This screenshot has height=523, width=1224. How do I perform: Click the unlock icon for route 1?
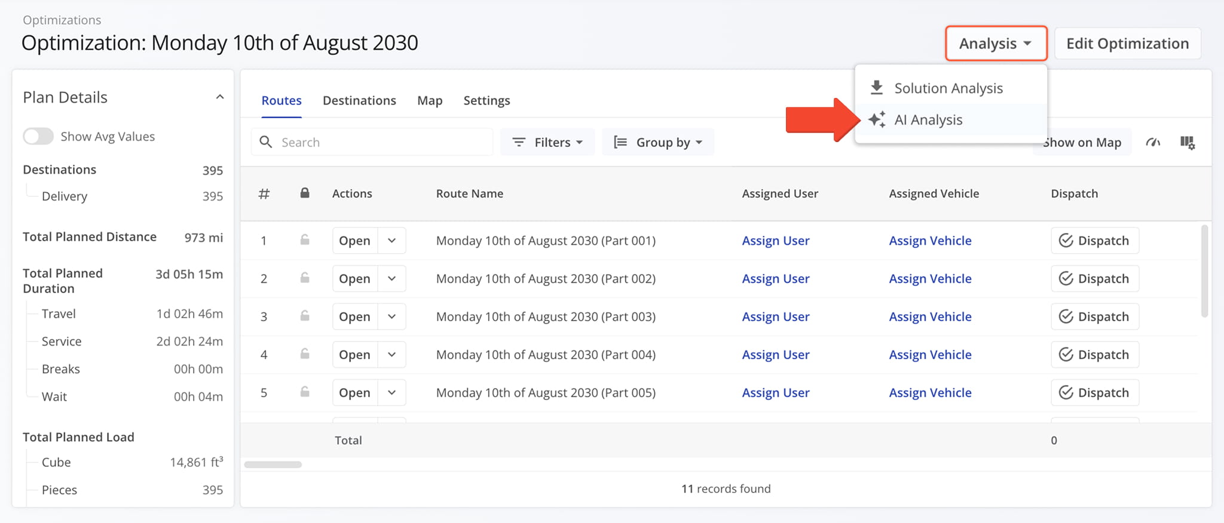(305, 240)
